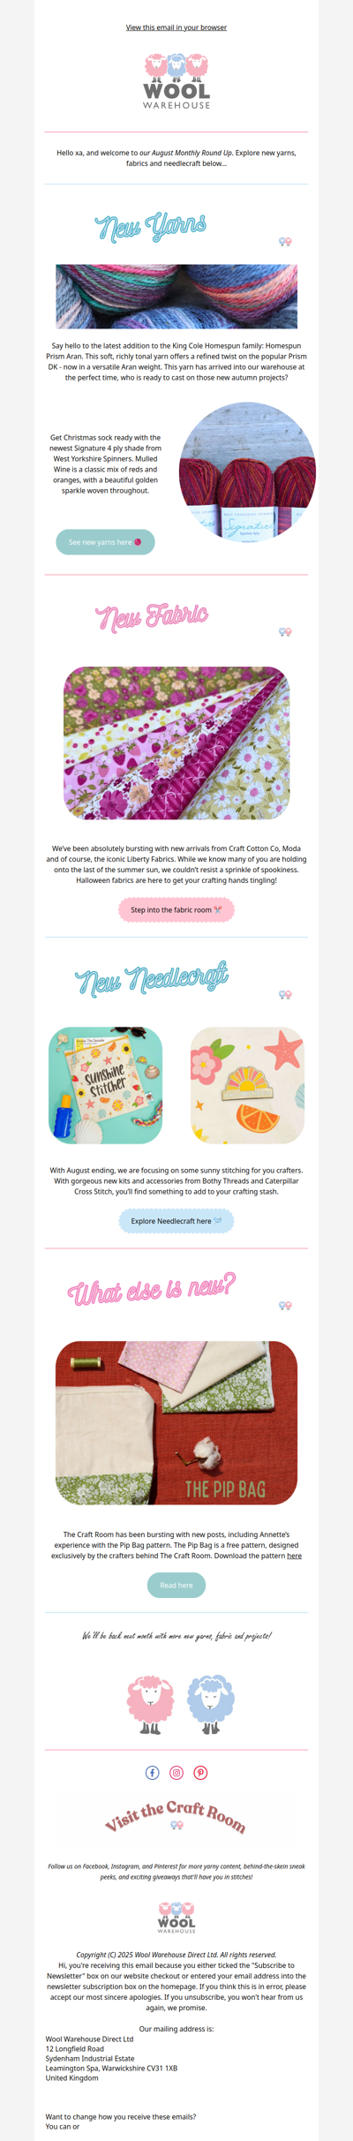
Task: Open the Instagram icon link
Action: pos(176,1773)
